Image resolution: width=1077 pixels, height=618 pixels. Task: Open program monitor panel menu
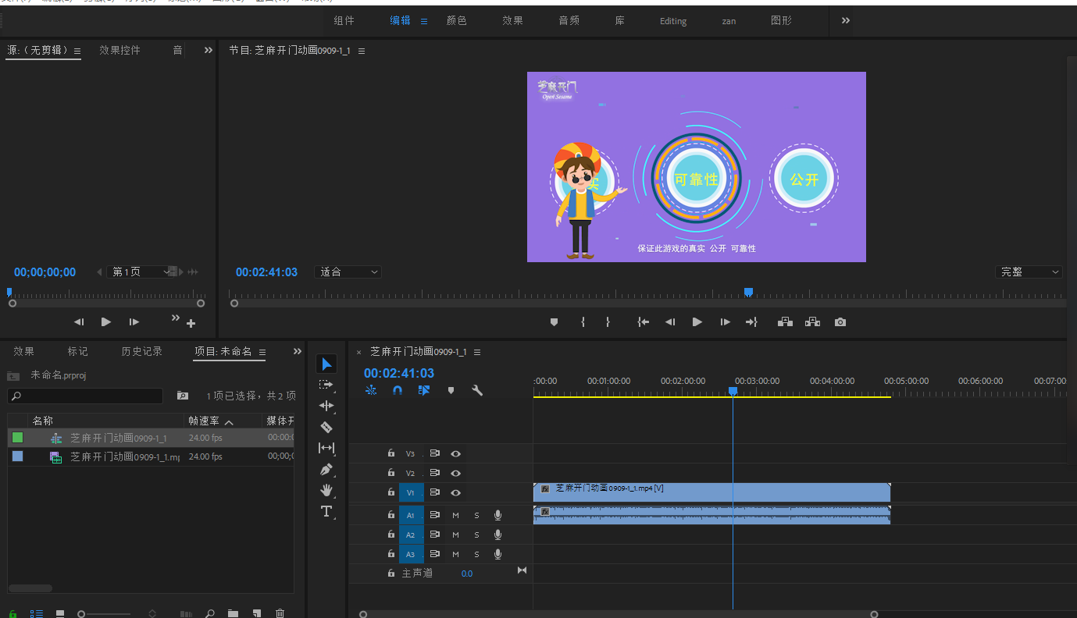(x=362, y=51)
